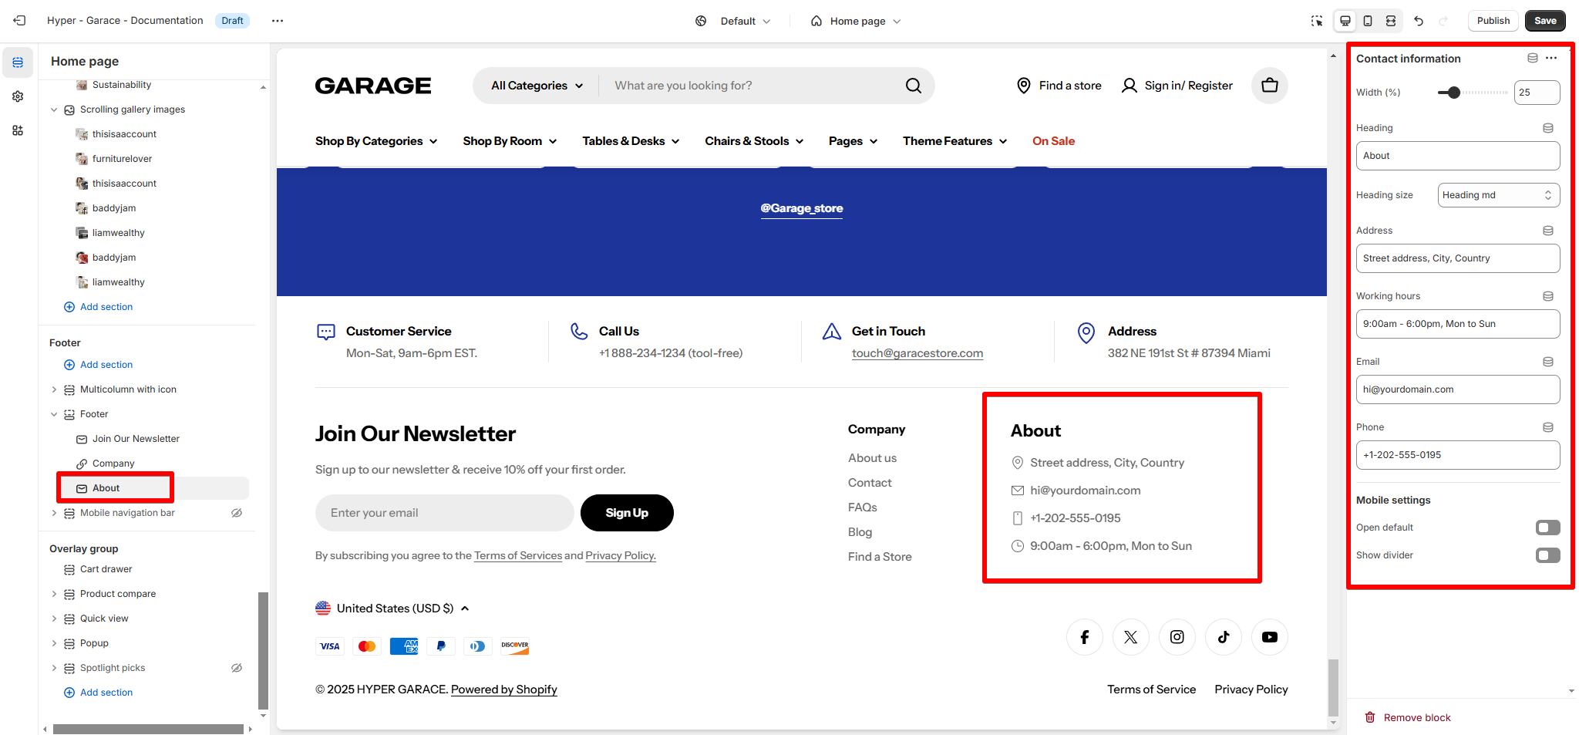The width and height of the screenshot is (1579, 735).
Task: Toggle the inspector selection icon in top bar
Action: (1317, 21)
